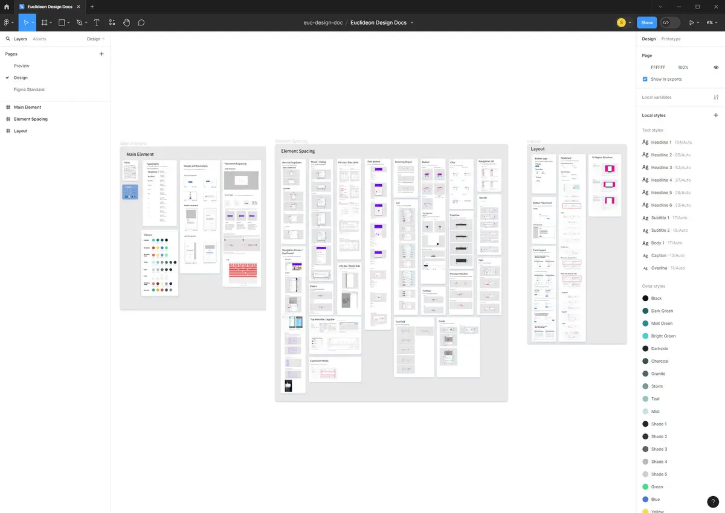Image resolution: width=725 pixels, height=513 pixels.
Task: Select the Pen tool
Action: point(79,22)
